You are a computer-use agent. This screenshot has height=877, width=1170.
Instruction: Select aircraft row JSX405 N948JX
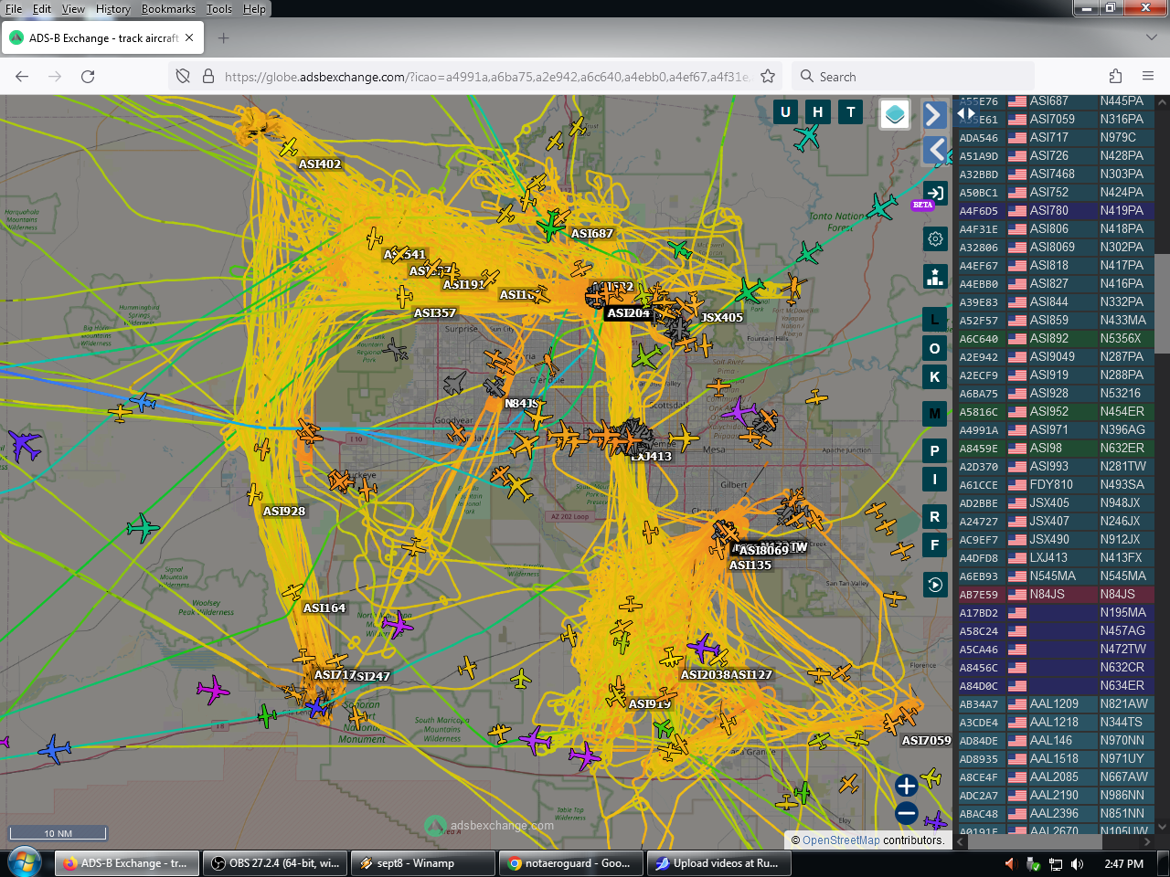click(x=1055, y=503)
